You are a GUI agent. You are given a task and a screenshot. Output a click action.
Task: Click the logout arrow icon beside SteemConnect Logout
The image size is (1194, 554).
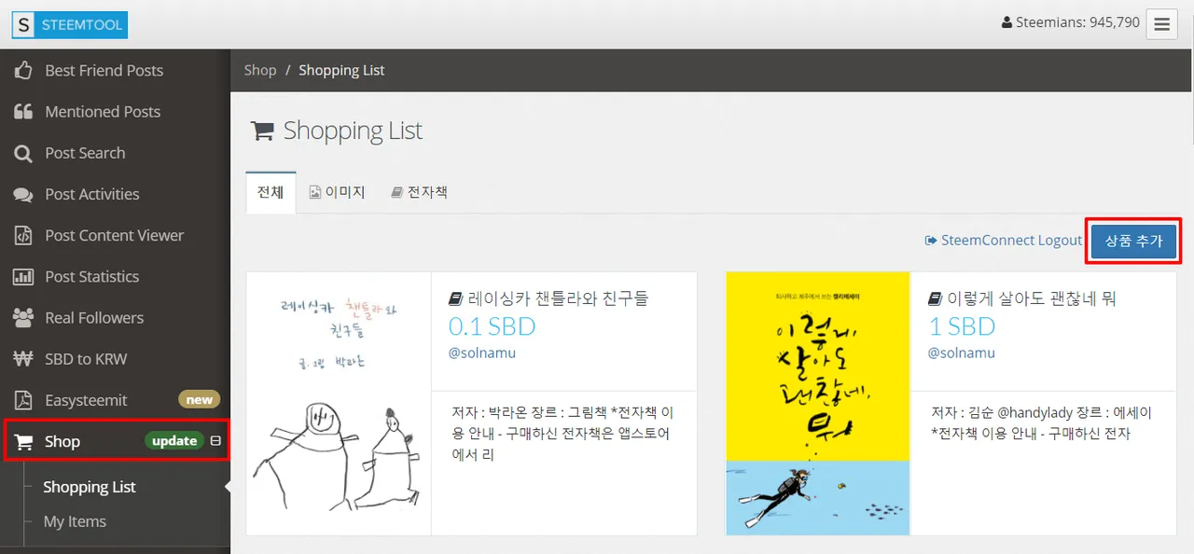coord(930,241)
